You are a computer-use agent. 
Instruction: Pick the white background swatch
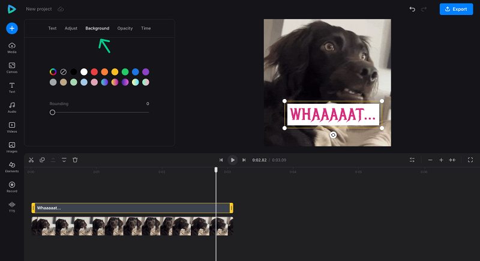84,72
